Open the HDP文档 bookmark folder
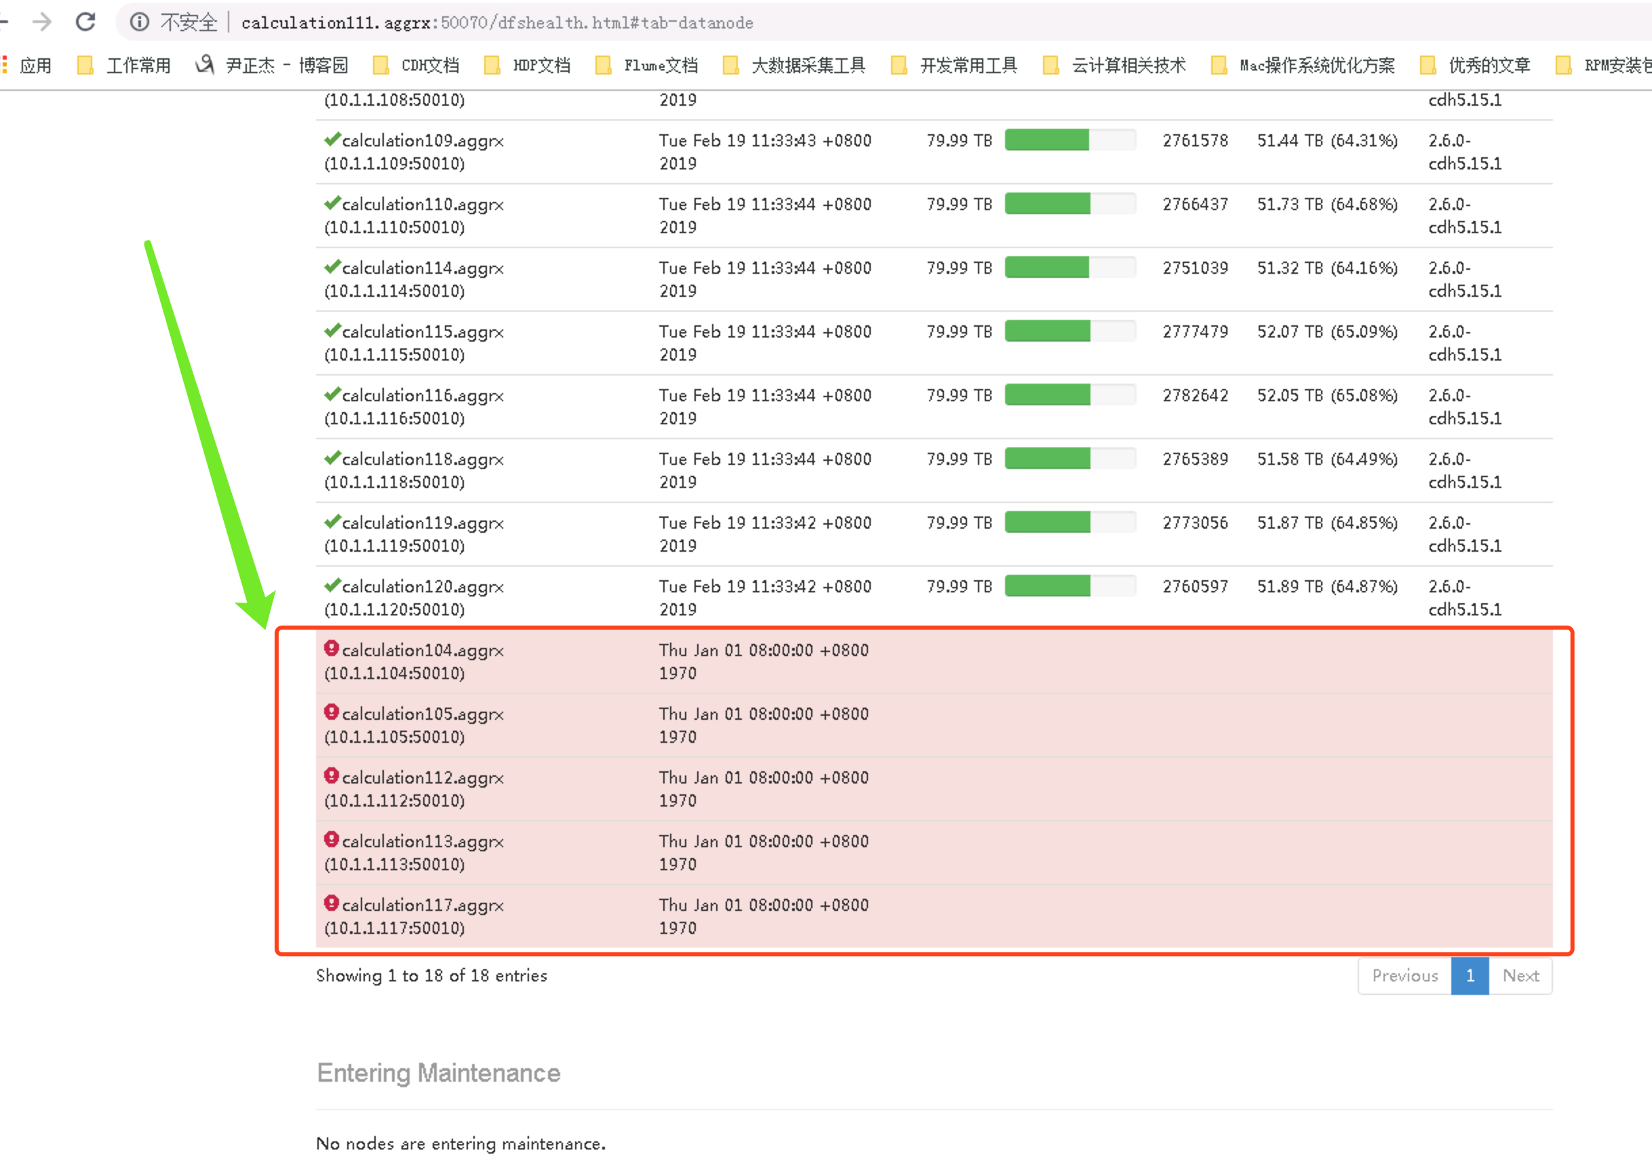The width and height of the screenshot is (1652, 1159). click(528, 66)
